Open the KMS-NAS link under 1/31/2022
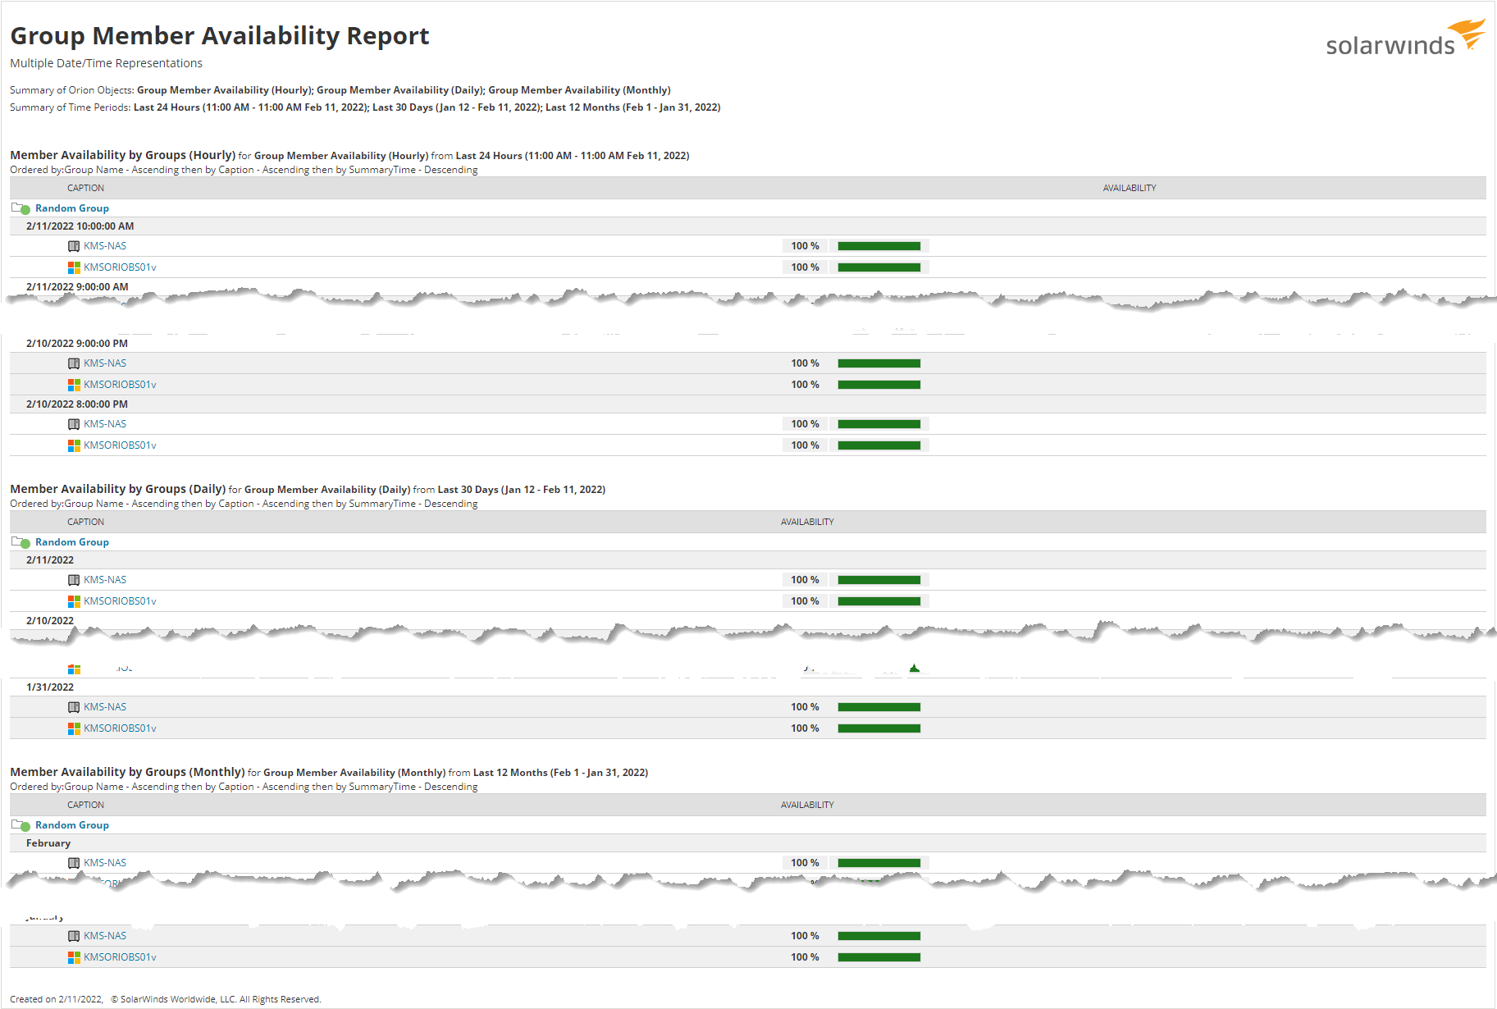The width and height of the screenshot is (1497, 1009). click(105, 707)
